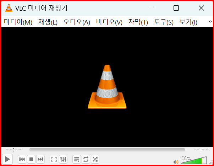The height and width of the screenshot is (166, 214).
Task: Click the elapsed time label on the left
Action: point(13,150)
